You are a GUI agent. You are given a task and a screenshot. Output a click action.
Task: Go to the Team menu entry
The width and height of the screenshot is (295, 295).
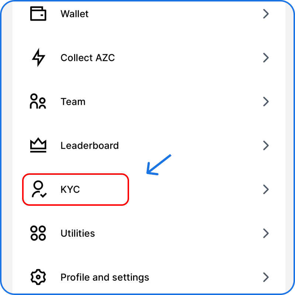pyautogui.click(x=73, y=102)
